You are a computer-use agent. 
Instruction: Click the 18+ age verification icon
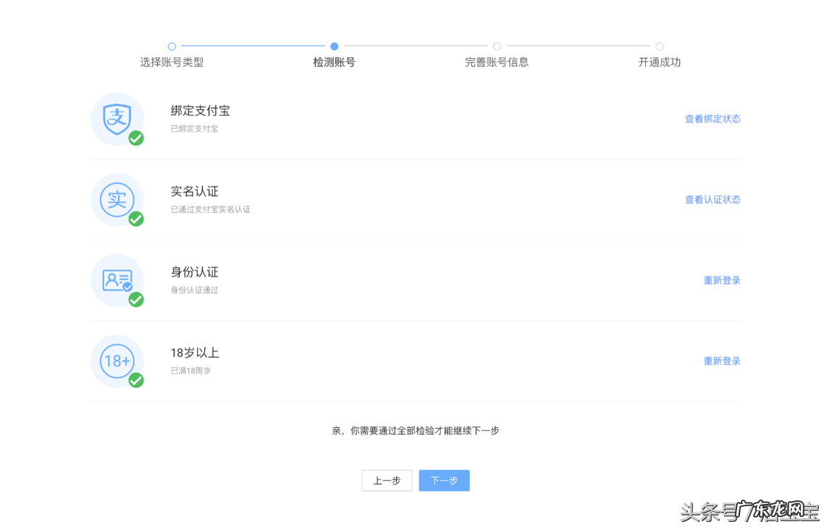pyautogui.click(x=116, y=360)
